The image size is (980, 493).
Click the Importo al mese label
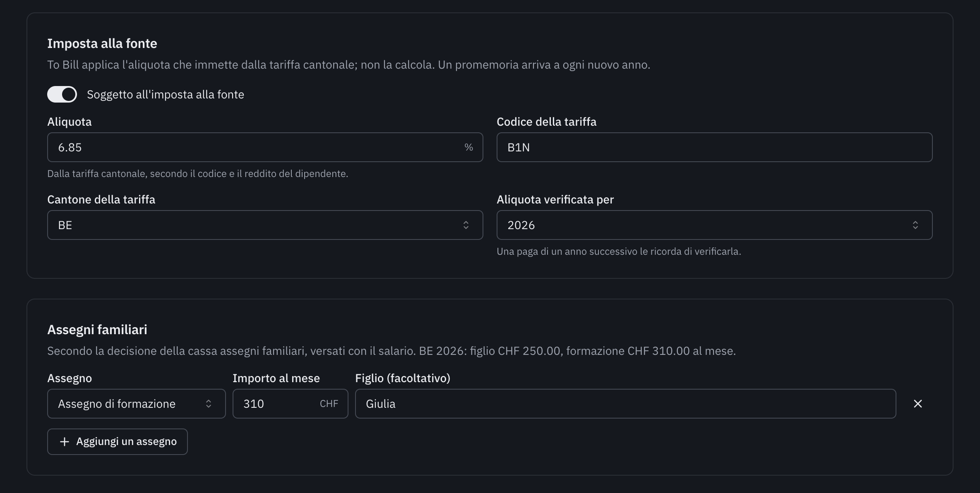tap(276, 378)
